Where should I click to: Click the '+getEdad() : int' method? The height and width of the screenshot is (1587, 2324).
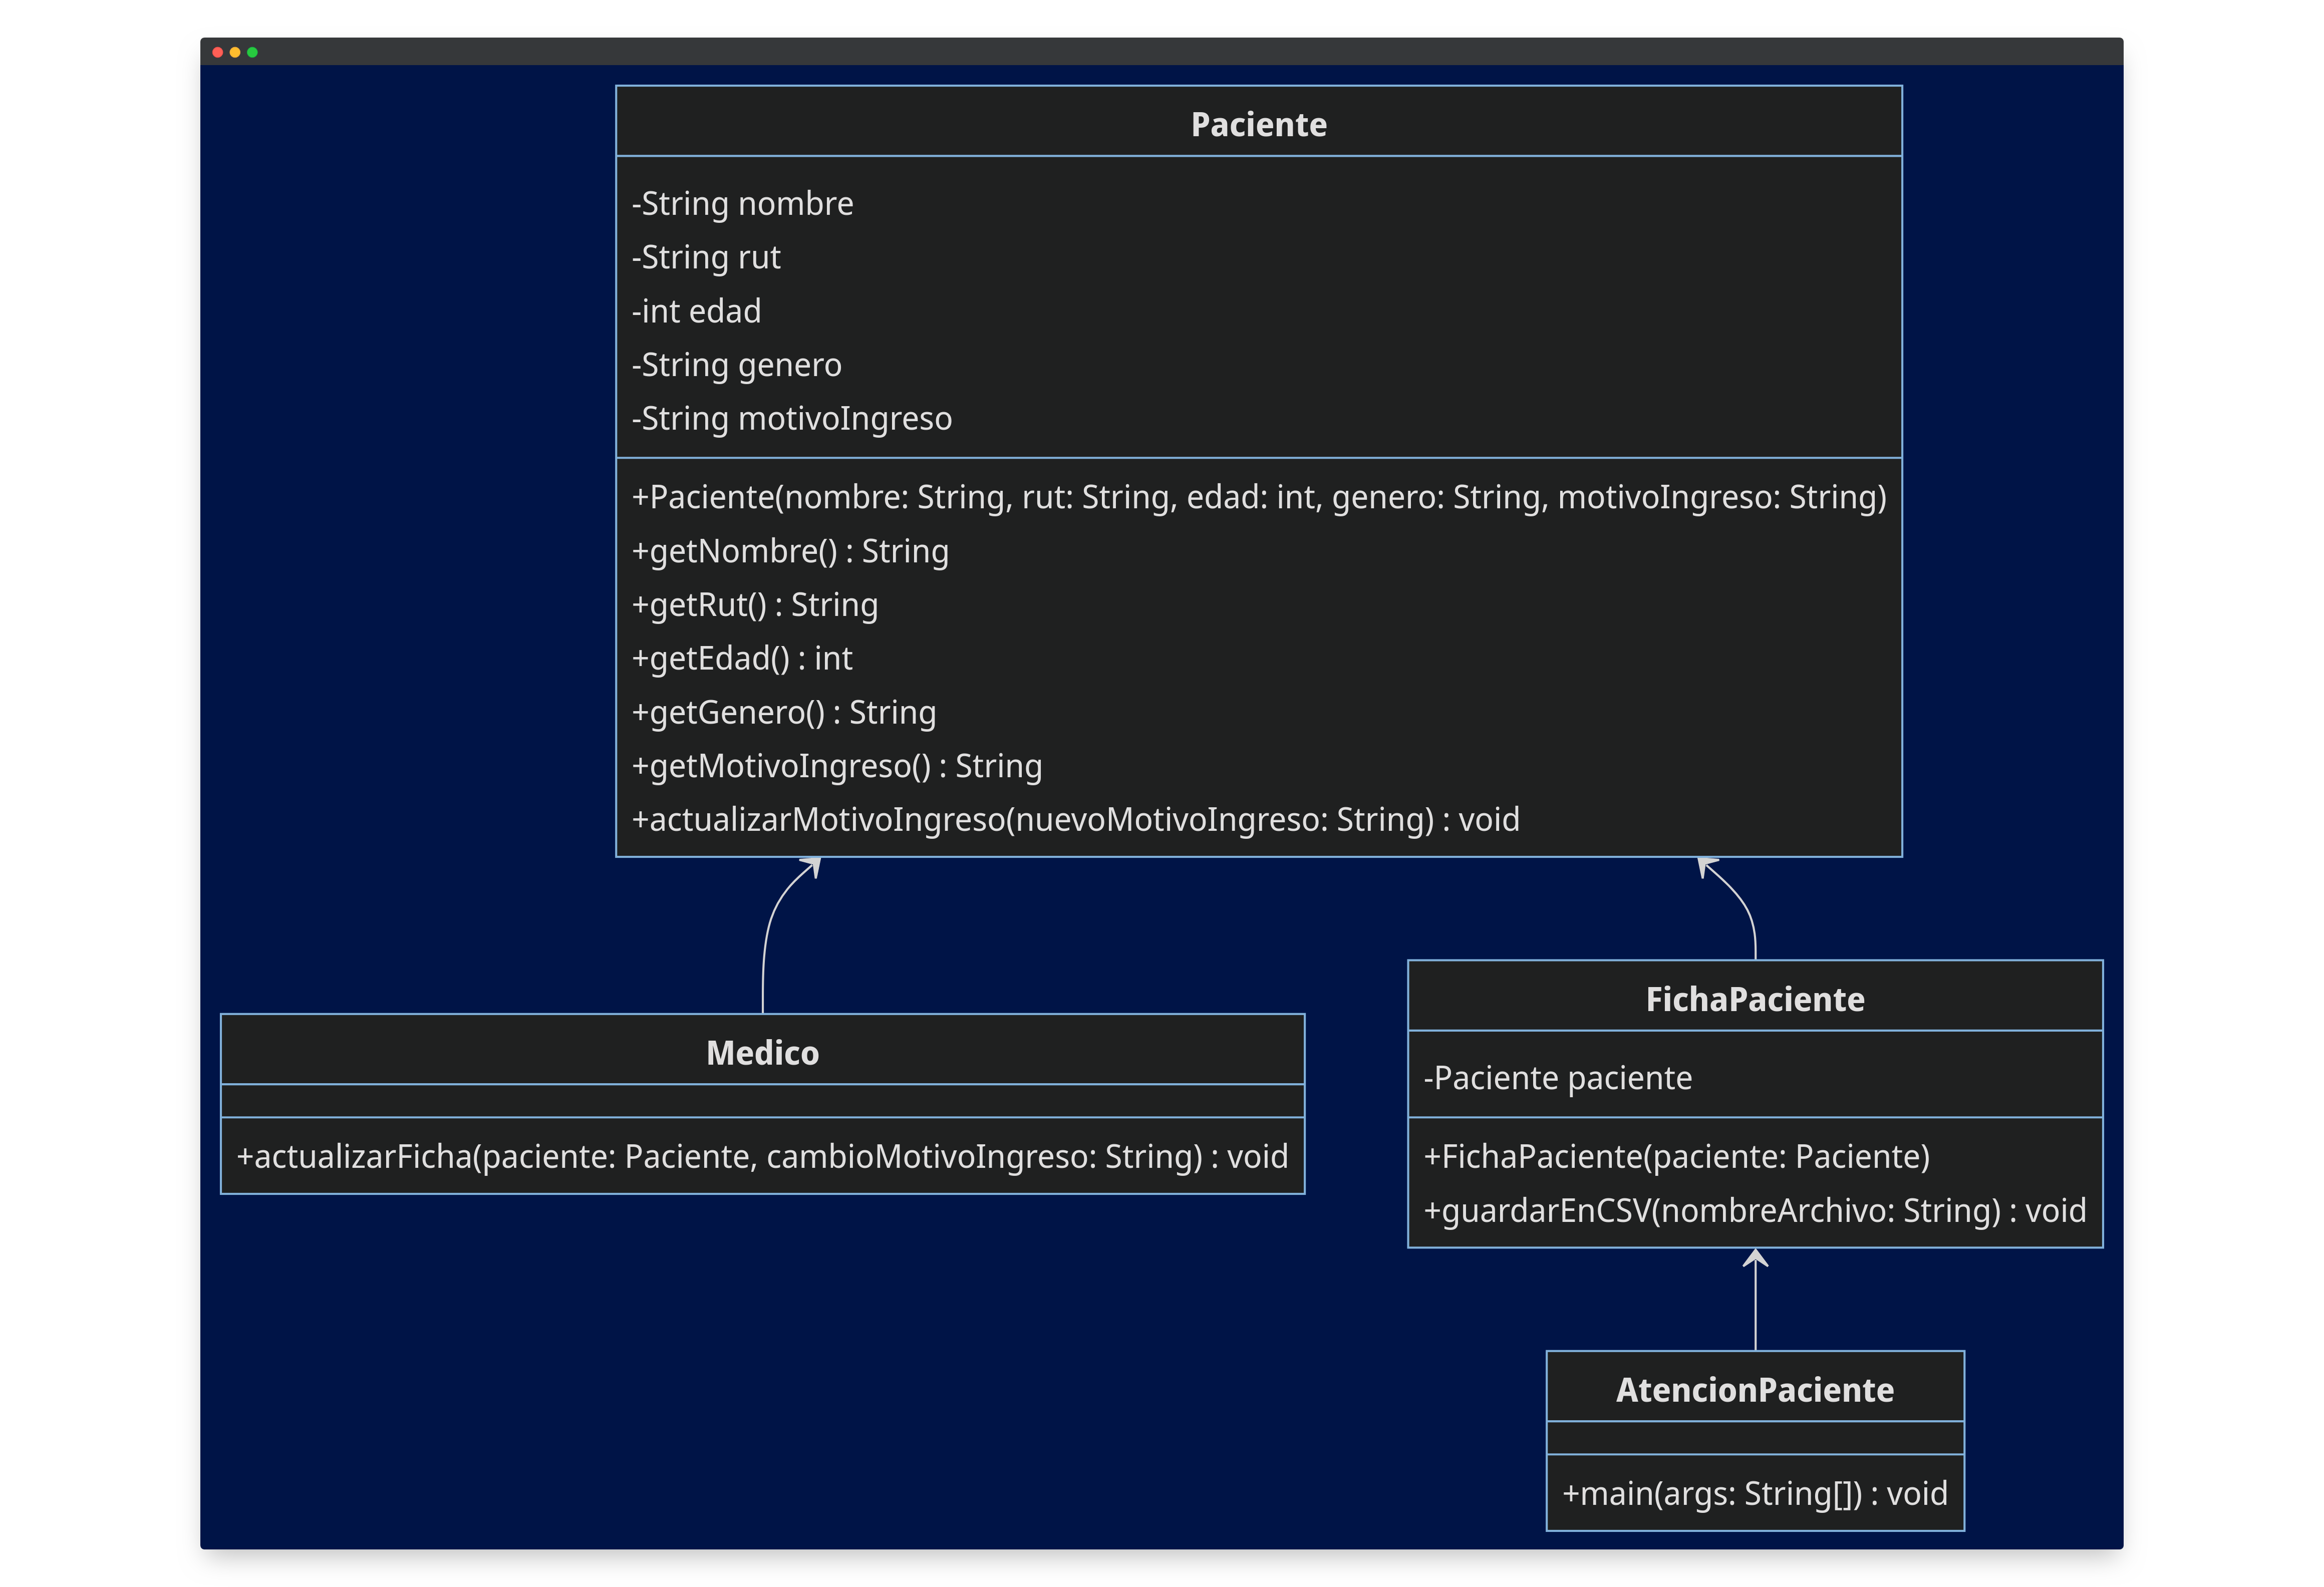(742, 658)
